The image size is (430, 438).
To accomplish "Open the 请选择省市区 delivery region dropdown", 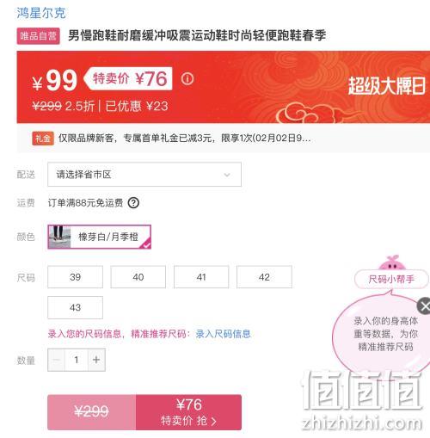I will pyautogui.click(x=144, y=175).
